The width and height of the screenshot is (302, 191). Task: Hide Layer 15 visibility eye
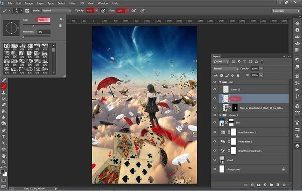(215, 89)
